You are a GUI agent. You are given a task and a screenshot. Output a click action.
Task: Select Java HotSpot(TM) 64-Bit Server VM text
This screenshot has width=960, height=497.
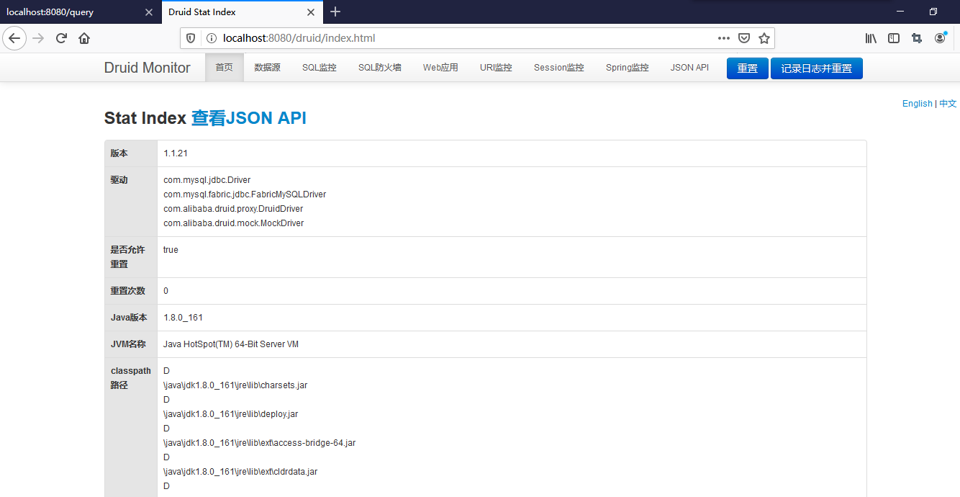point(231,344)
